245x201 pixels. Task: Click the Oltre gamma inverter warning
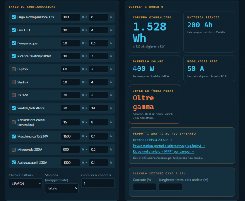point(143,102)
